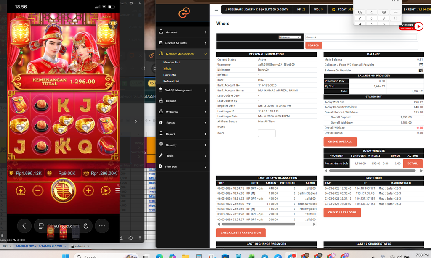This screenshot has height=258, width=431.
Task: Switch to the rahasia sheet tab
Action: [x=80, y=246]
